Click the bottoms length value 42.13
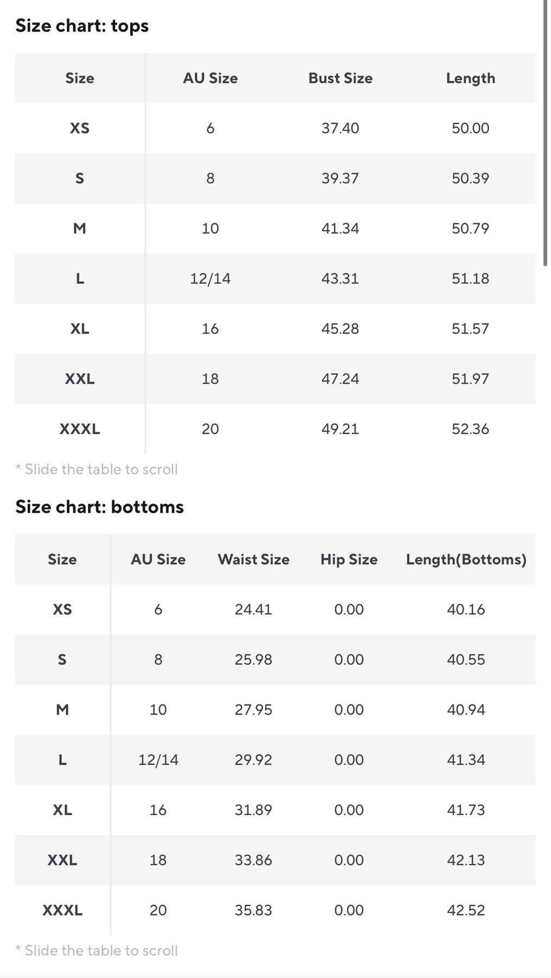The height and width of the screenshot is (978, 551). point(466,860)
